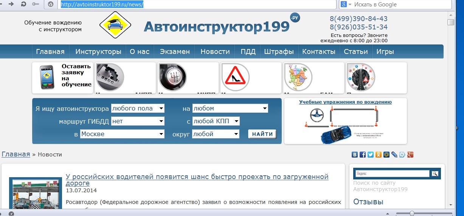Share via Twitter icon
This screenshot has height=216, width=464.
click(371, 155)
